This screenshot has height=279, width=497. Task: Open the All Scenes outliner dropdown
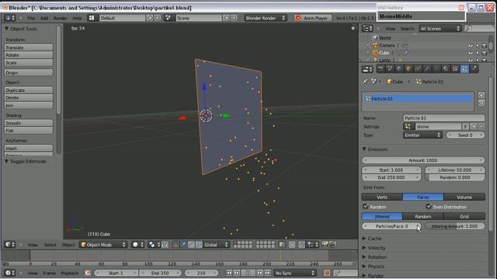click(x=440, y=29)
